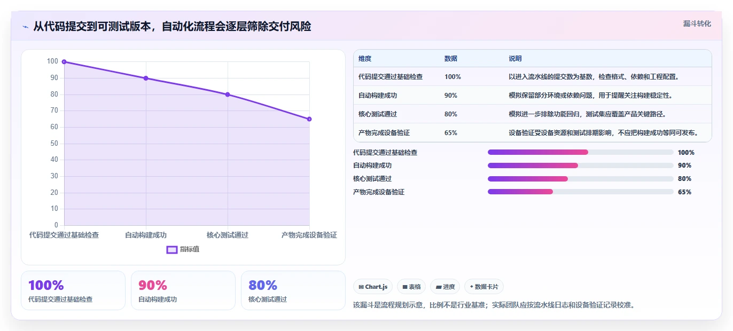Screen dimensions: 733x331
Task: Click table cell 产物完成设备验证
Action: click(x=384, y=133)
